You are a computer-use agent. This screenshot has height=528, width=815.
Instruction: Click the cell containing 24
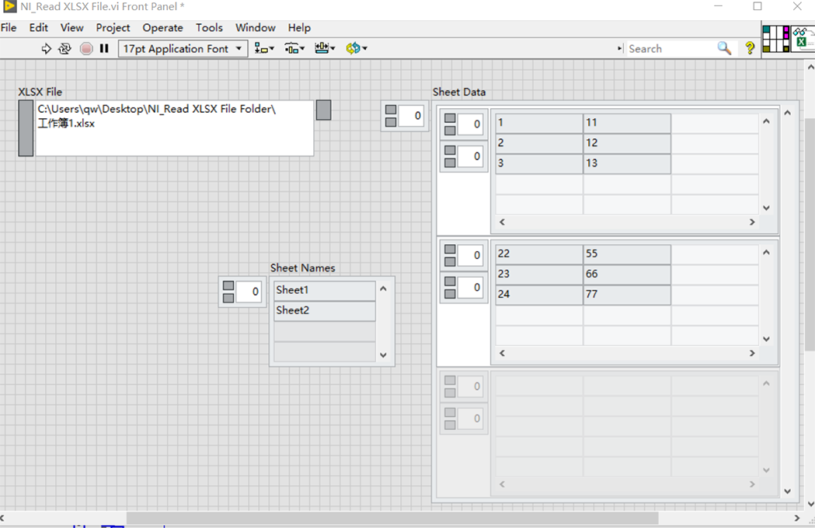click(x=539, y=295)
